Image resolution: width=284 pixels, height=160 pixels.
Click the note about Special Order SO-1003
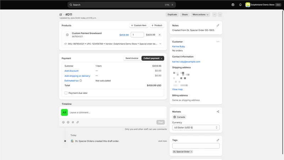[x=193, y=30]
